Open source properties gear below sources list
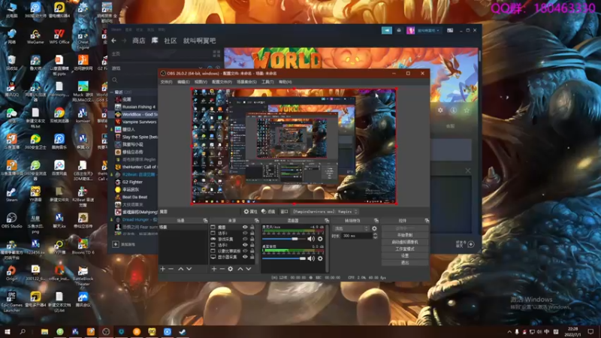 click(x=231, y=269)
